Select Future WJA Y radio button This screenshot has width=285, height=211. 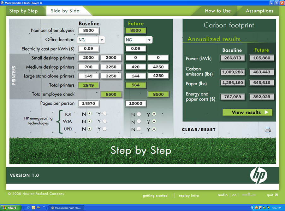154,121
